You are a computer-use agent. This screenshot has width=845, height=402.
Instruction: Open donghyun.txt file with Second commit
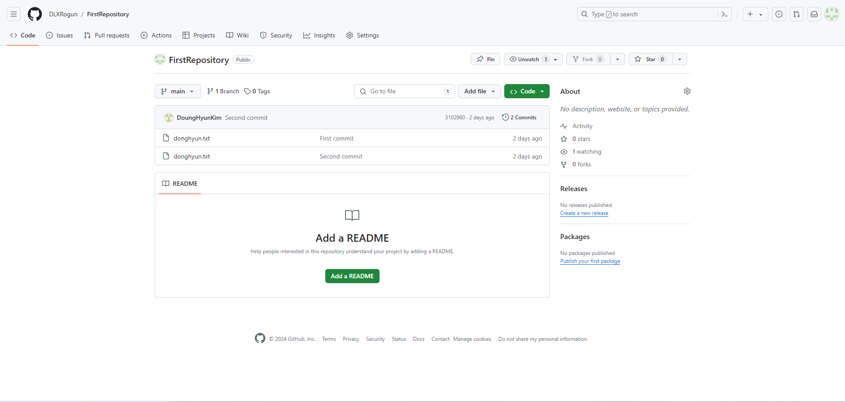point(191,156)
